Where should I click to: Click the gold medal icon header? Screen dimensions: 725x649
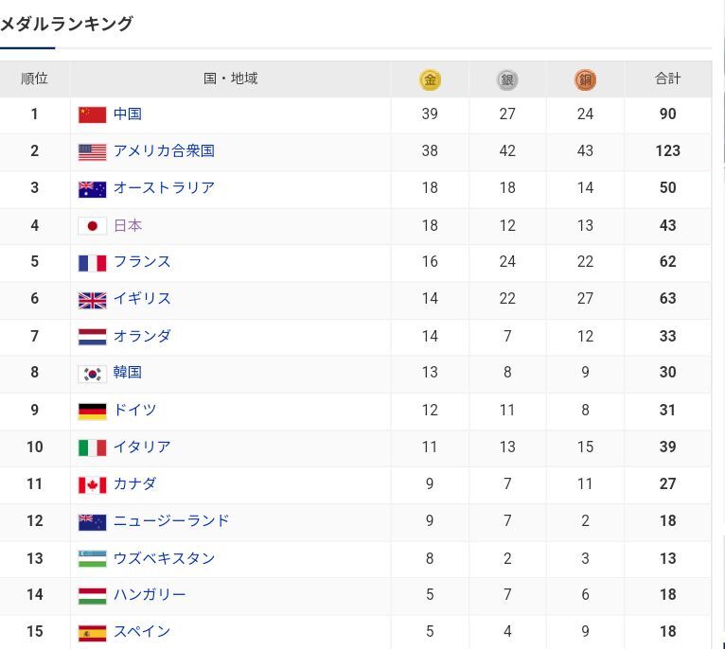click(x=430, y=79)
